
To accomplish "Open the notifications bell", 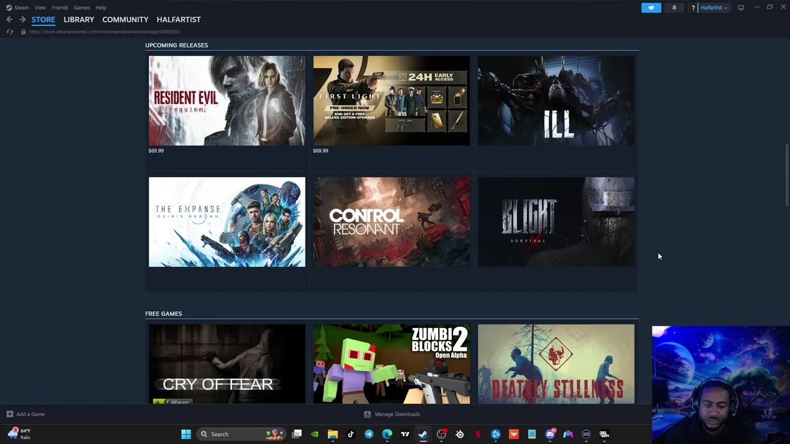I will (674, 7).
